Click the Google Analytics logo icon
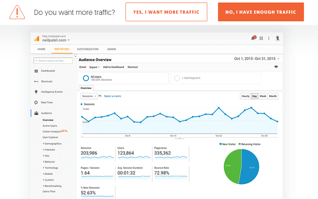Screen dimensions: 318x199 click(37, 39)
